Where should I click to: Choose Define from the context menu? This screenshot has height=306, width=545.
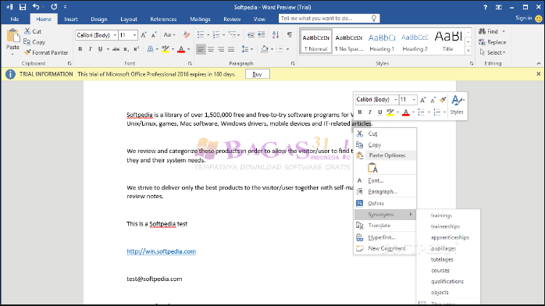point(385,203)
